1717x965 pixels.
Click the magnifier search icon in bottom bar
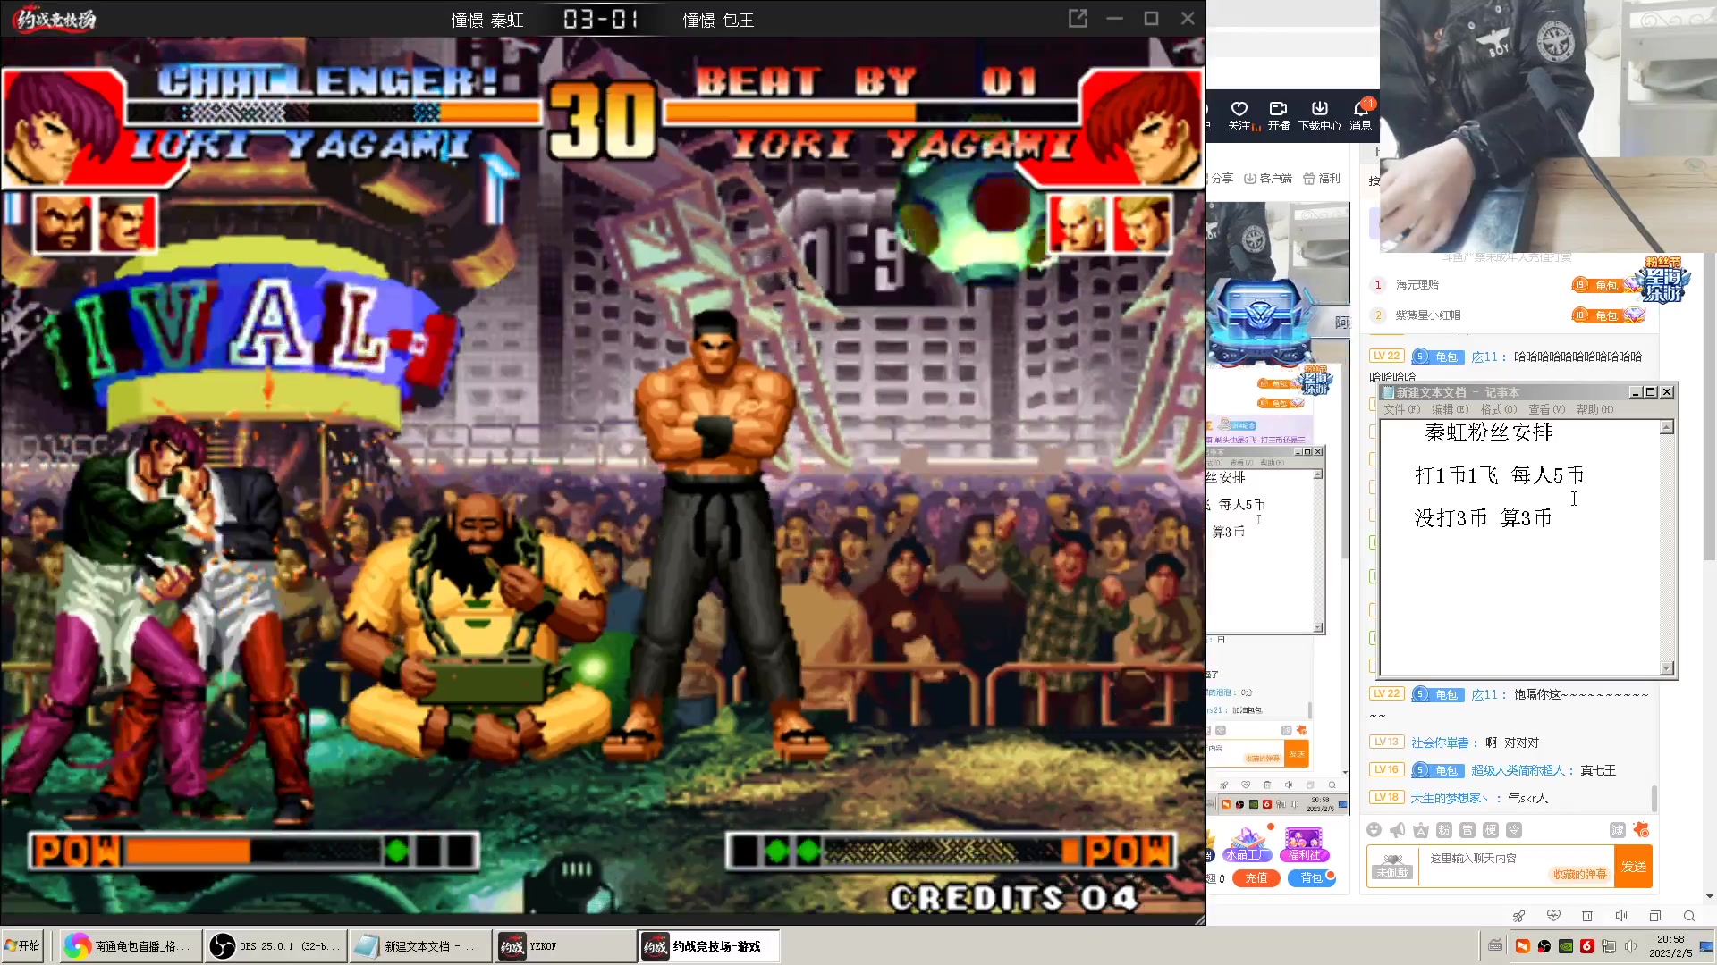pyautogui.click(x=1689, y=916)
